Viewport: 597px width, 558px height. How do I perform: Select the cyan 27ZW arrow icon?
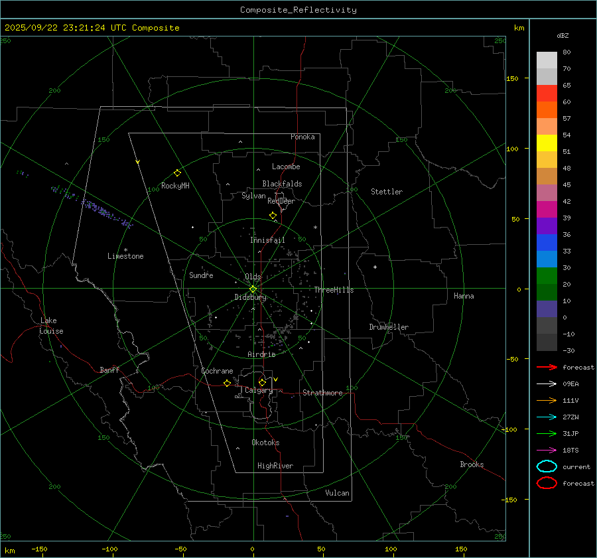tap(547, 417)
